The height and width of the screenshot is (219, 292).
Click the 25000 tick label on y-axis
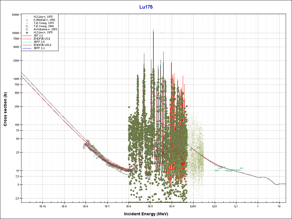tap(15, 15)
